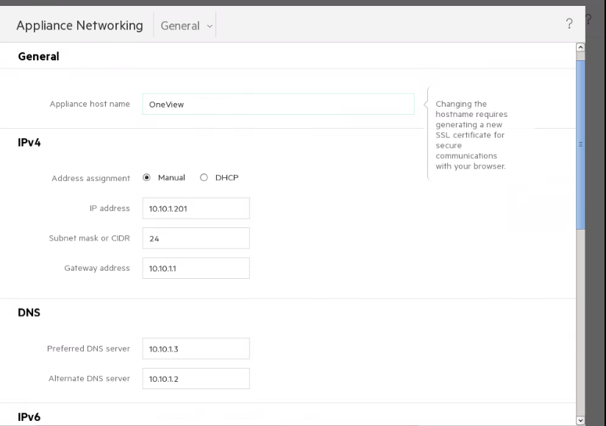
Task: Open the General view dropdown
Action: tap(188, 26)
